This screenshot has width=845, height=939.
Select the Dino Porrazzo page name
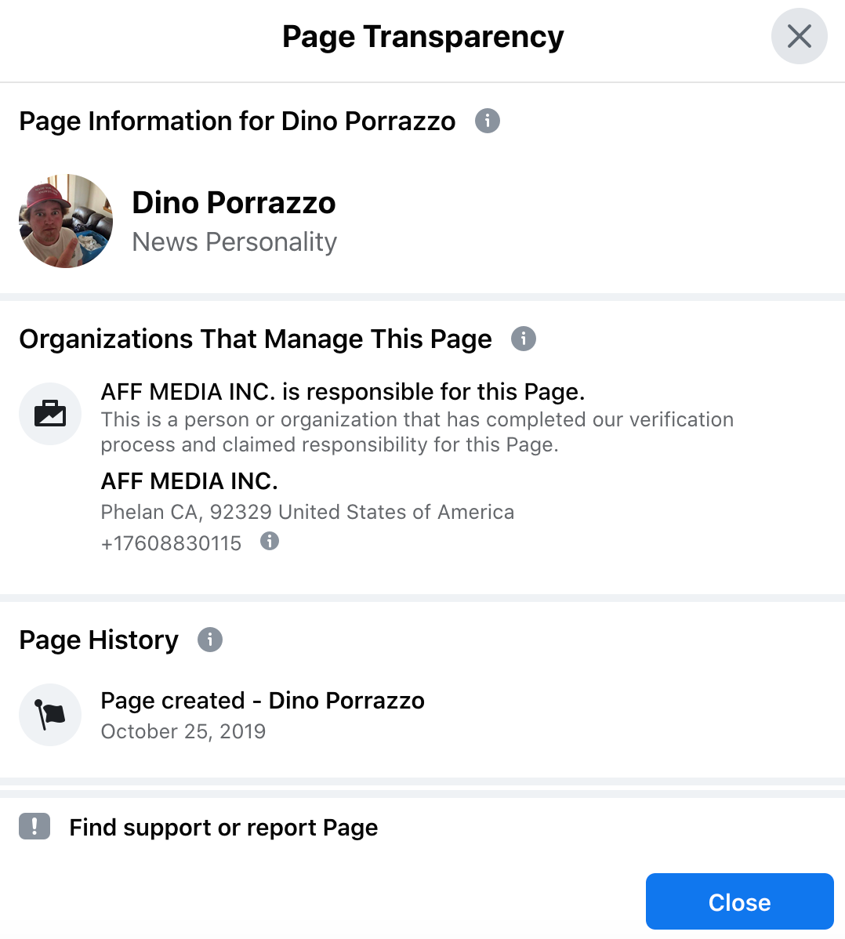[x=234, y=202]
